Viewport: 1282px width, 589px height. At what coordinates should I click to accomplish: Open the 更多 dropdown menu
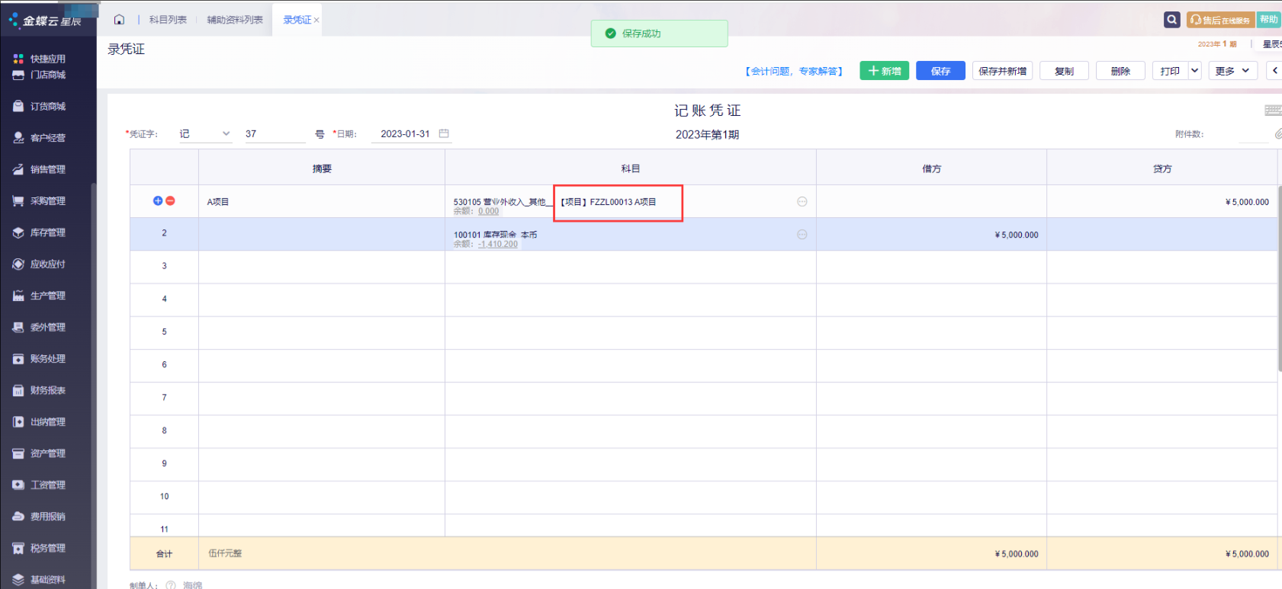(1232, 71)
